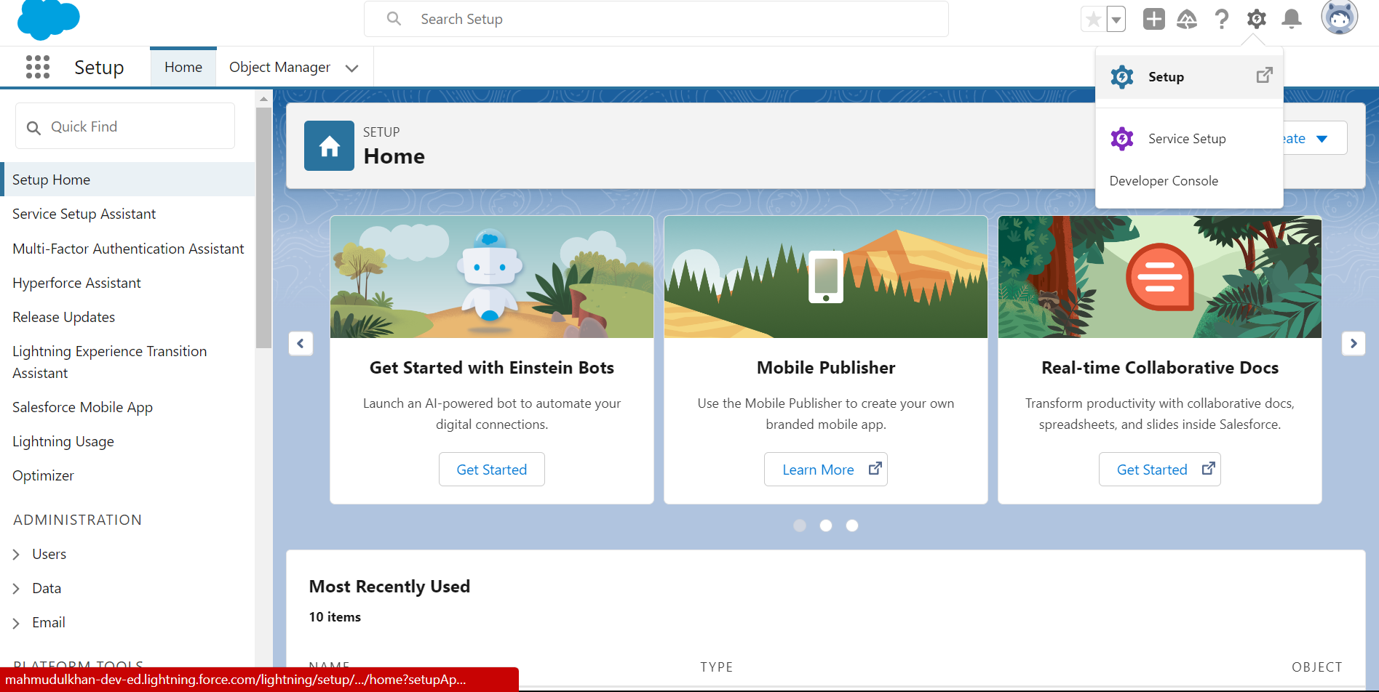Screen dimensions: 1379x692
Task: Open the user profile avatar
Action: 1340,17
